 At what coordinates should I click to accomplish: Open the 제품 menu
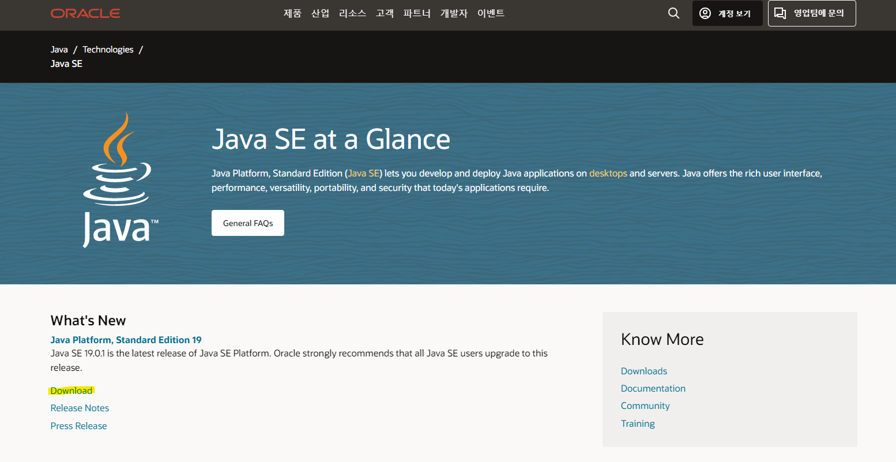pos(292,13)
